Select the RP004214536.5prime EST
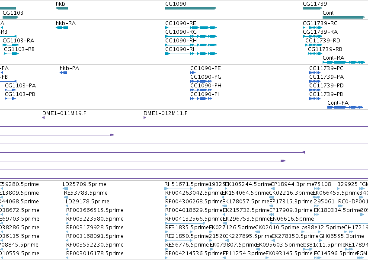Screen dimensions: 368x260 [166, 258]
